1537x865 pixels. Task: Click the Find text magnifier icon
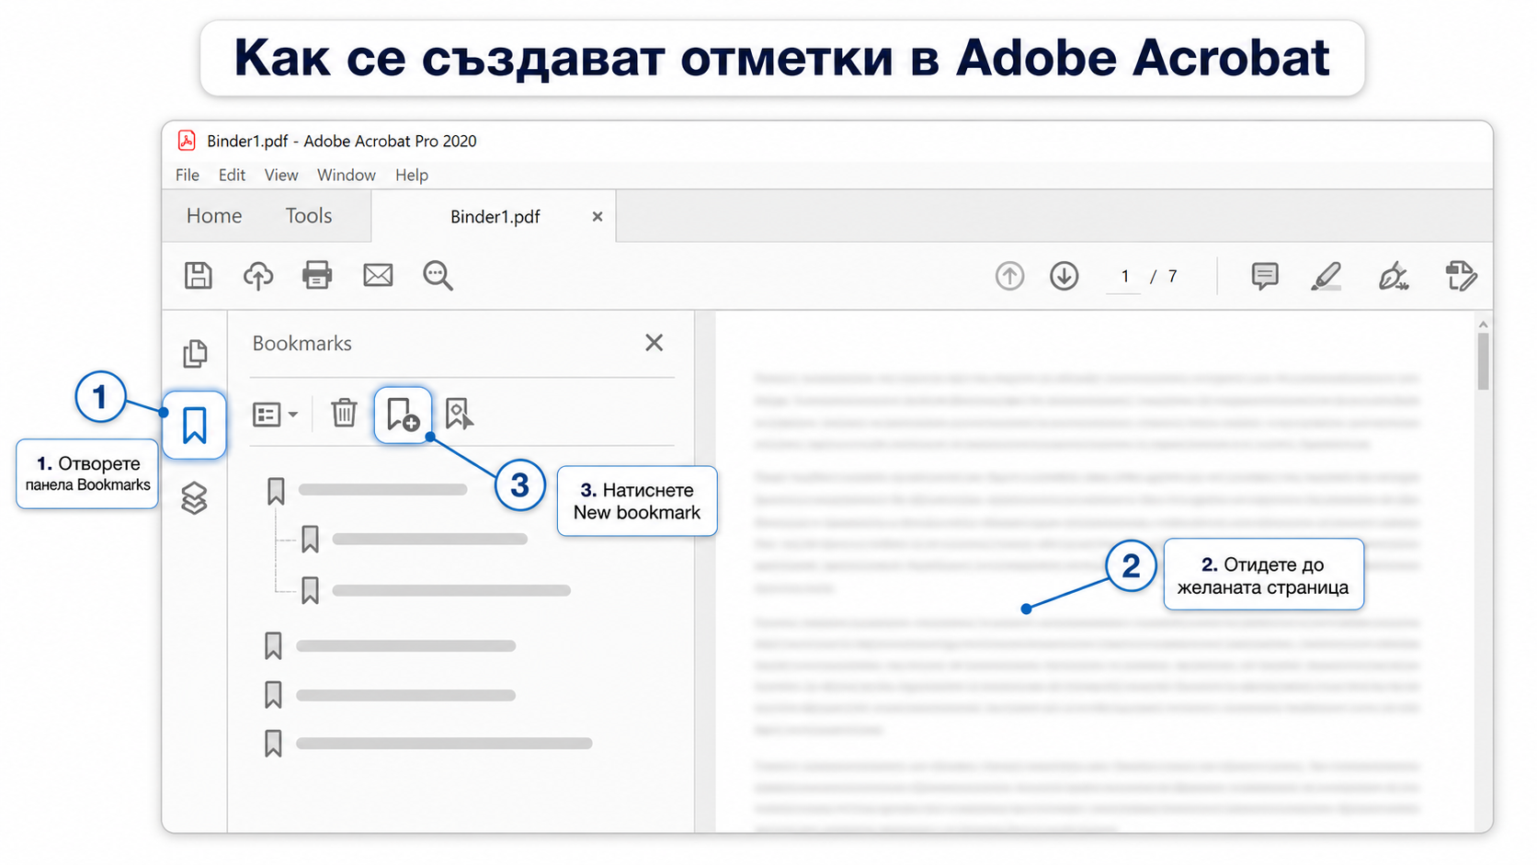point(438,276)
